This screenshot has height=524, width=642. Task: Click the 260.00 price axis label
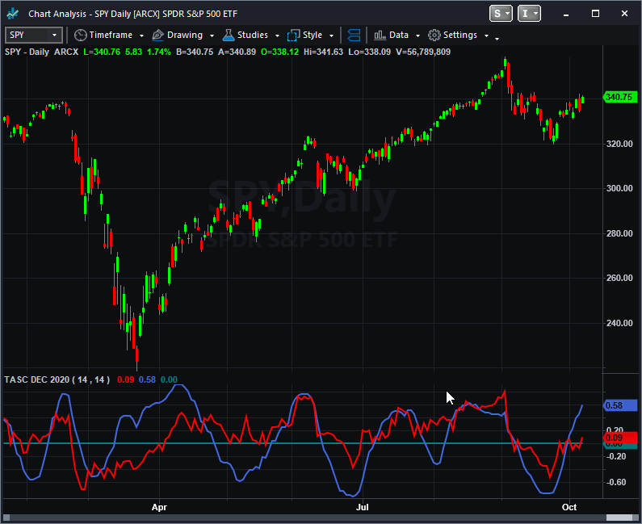click(619, 278)
